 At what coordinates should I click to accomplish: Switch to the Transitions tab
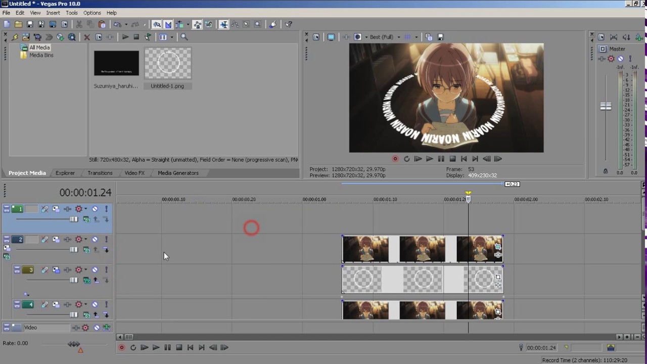click(100, 173)
